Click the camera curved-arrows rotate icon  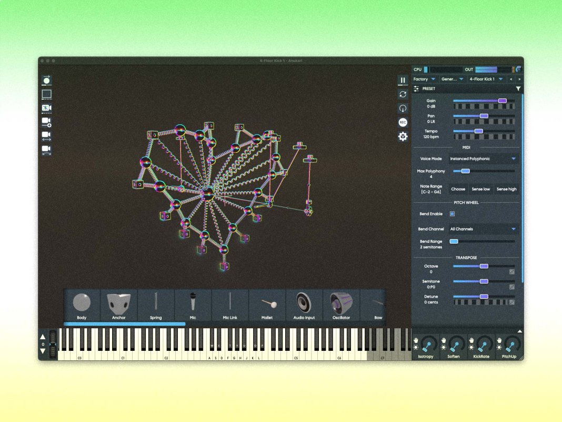[x=47, y=150]
